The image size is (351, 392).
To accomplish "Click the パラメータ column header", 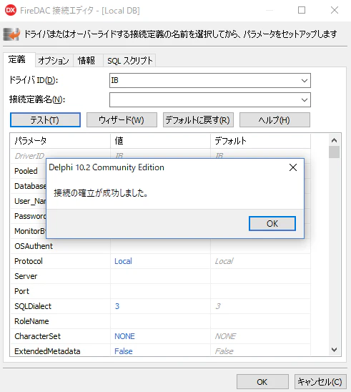I will 60,141.
